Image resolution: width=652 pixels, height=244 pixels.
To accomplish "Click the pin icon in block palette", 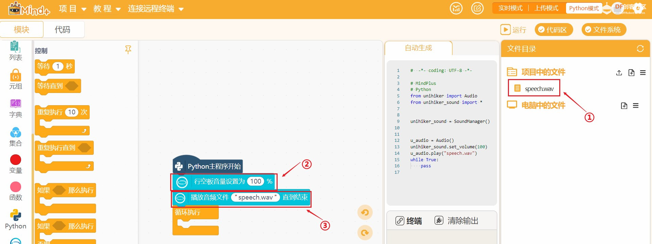I will 128,50.
